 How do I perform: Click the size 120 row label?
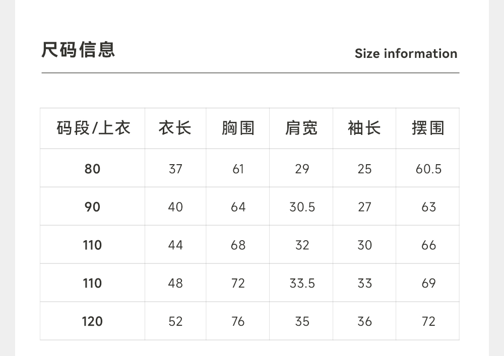pos(92,321)
